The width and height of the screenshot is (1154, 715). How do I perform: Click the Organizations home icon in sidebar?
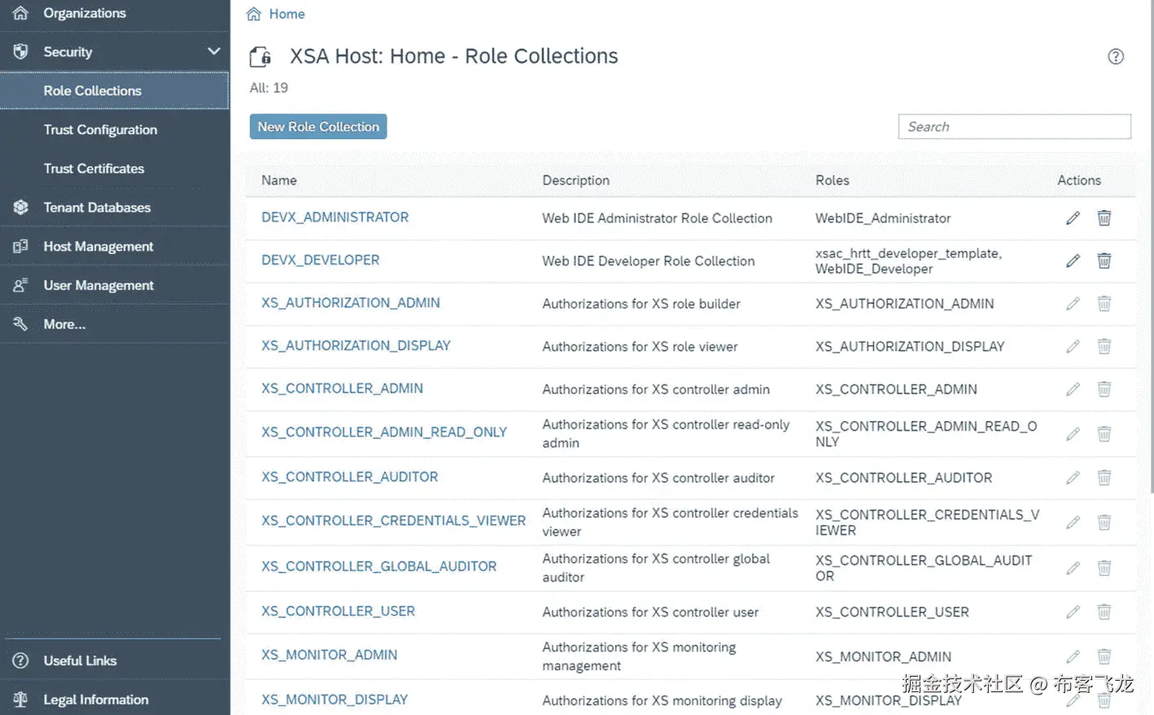tap(21, 13)
